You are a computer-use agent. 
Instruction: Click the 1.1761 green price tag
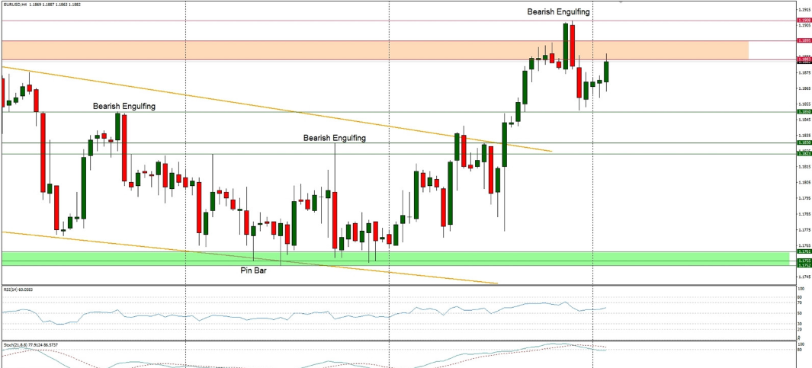coord(803,251)
